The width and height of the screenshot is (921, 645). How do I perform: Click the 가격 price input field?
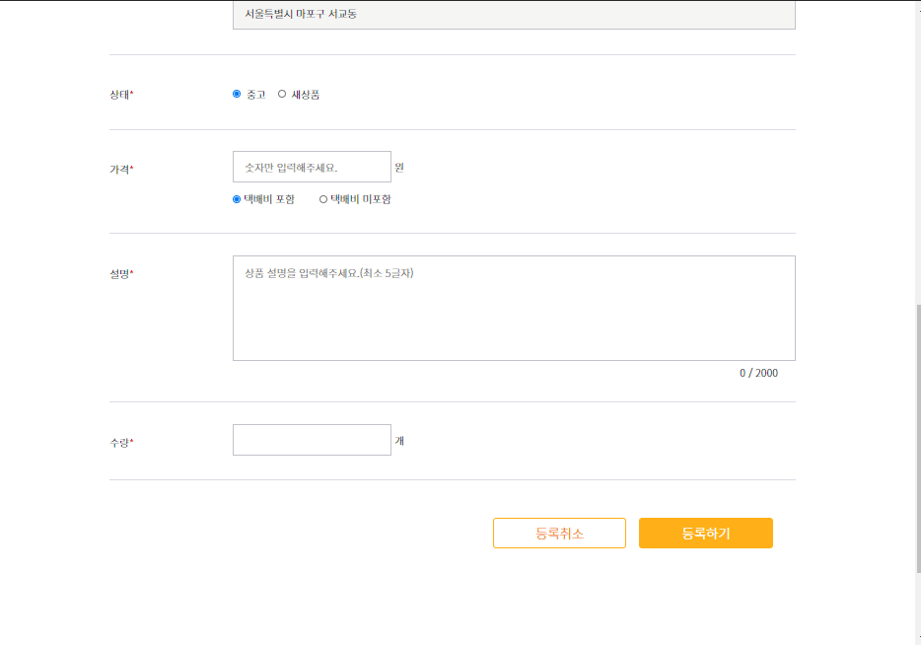pyautogui.click(x=311, y=166)
